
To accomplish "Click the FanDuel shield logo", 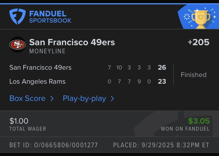I will click(17, 16).
